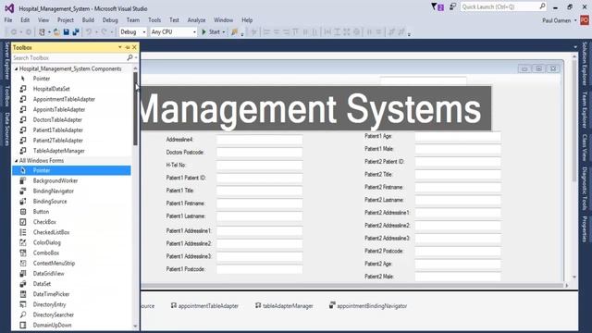
Task: Click the Patient2 Lastname text field
Action: pos(458,200)
